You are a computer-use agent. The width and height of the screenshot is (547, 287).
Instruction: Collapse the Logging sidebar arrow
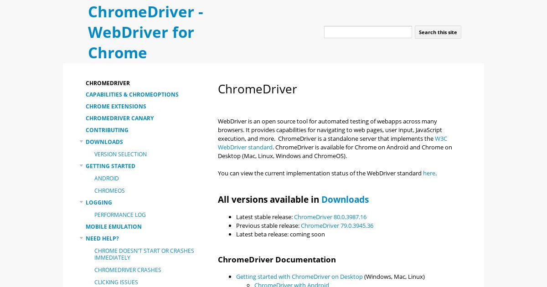pos(82,202)
